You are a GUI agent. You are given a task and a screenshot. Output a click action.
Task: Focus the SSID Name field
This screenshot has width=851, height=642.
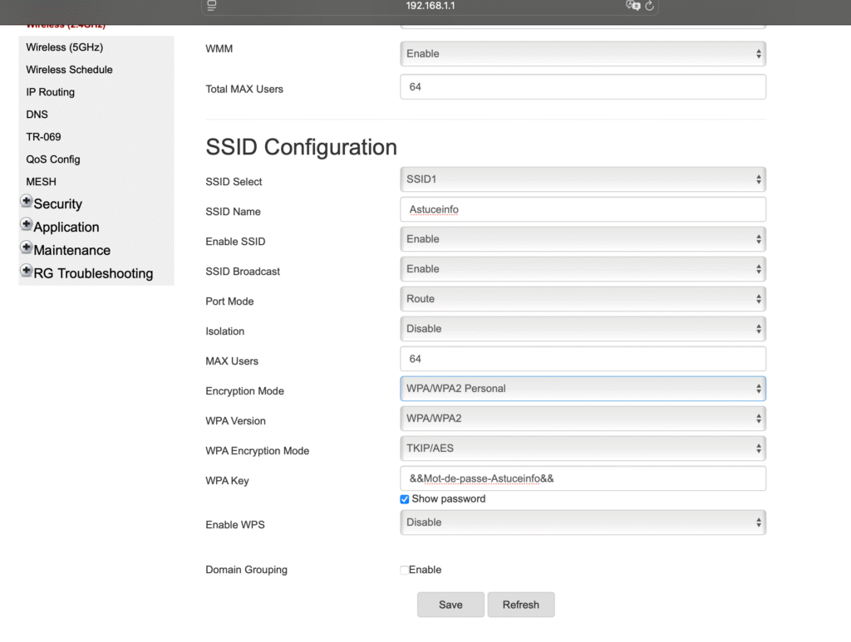583,209
